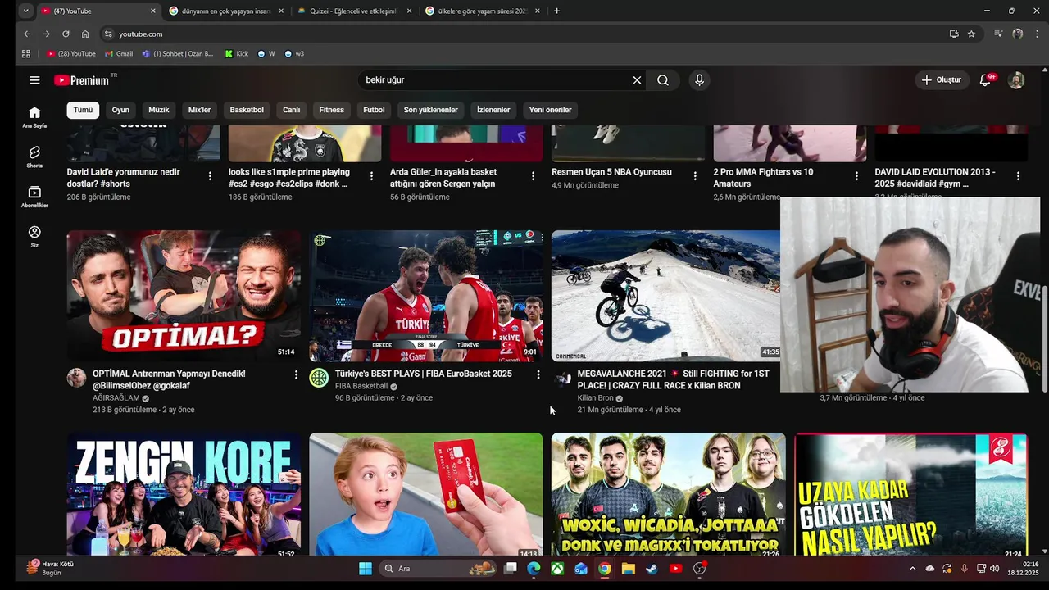Open the ZENGİN KORE video thumbnail

[184, 495]
